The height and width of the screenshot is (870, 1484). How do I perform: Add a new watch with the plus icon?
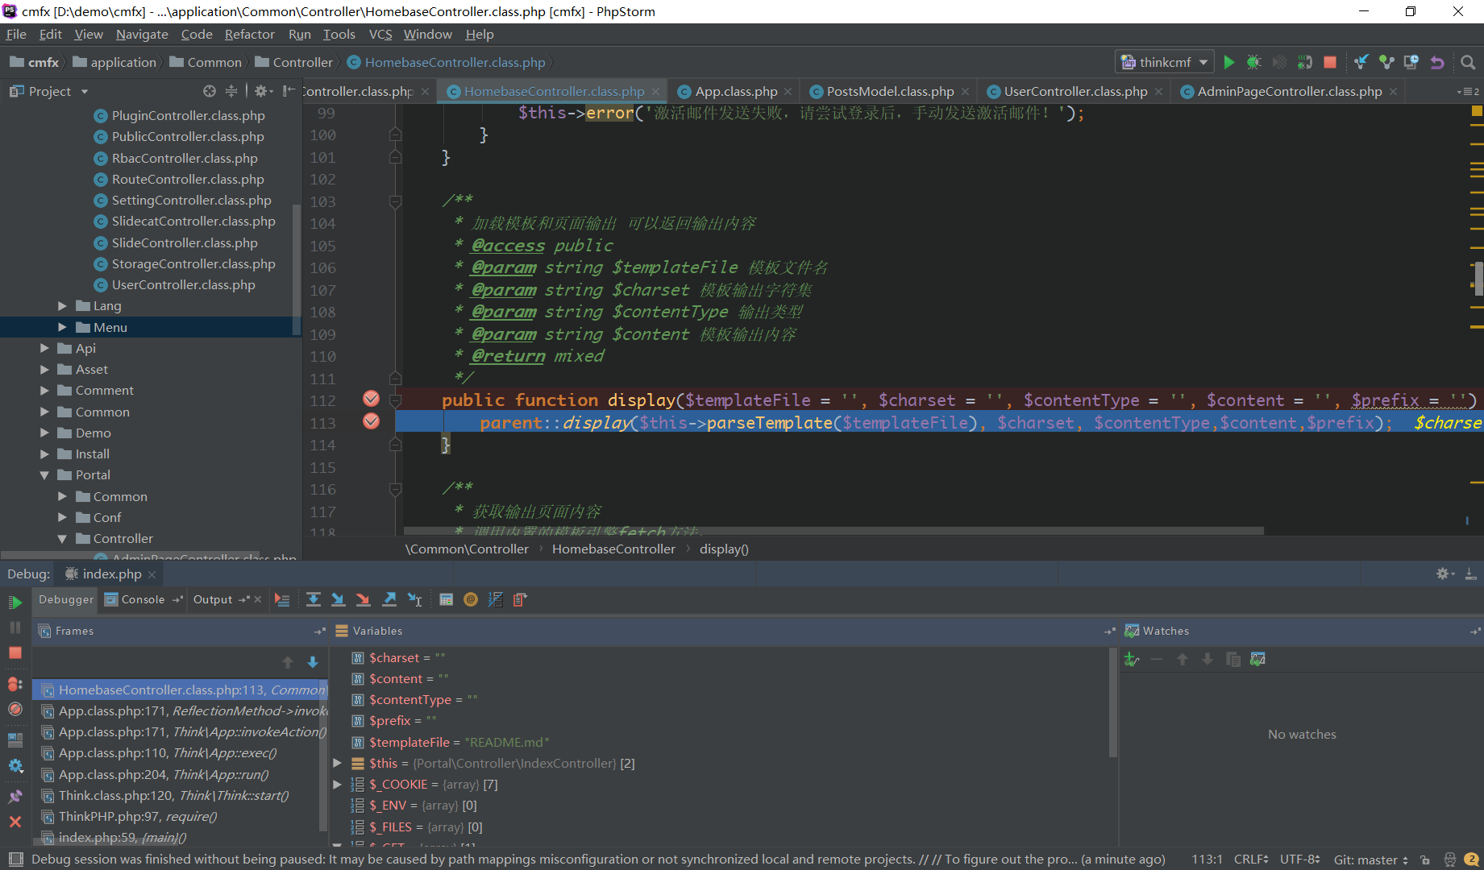point(1132,659)
